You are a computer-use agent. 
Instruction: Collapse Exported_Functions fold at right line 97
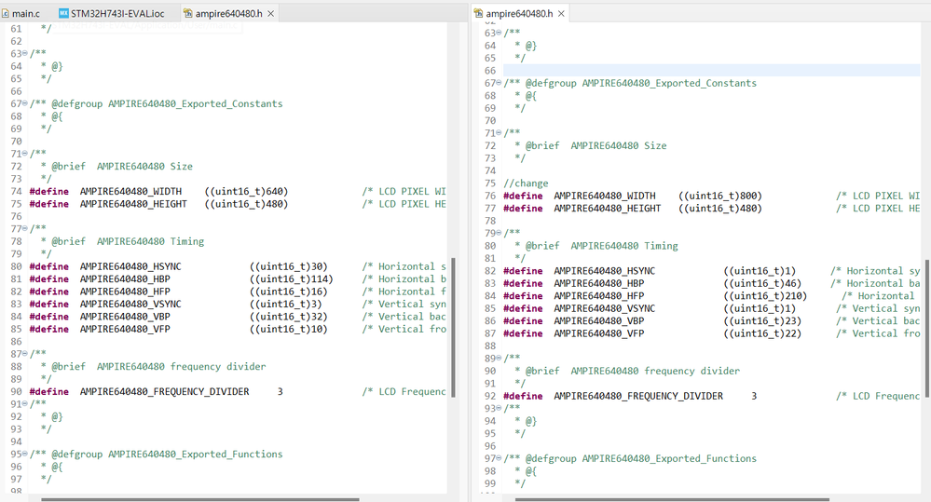[x=499, y=458]
